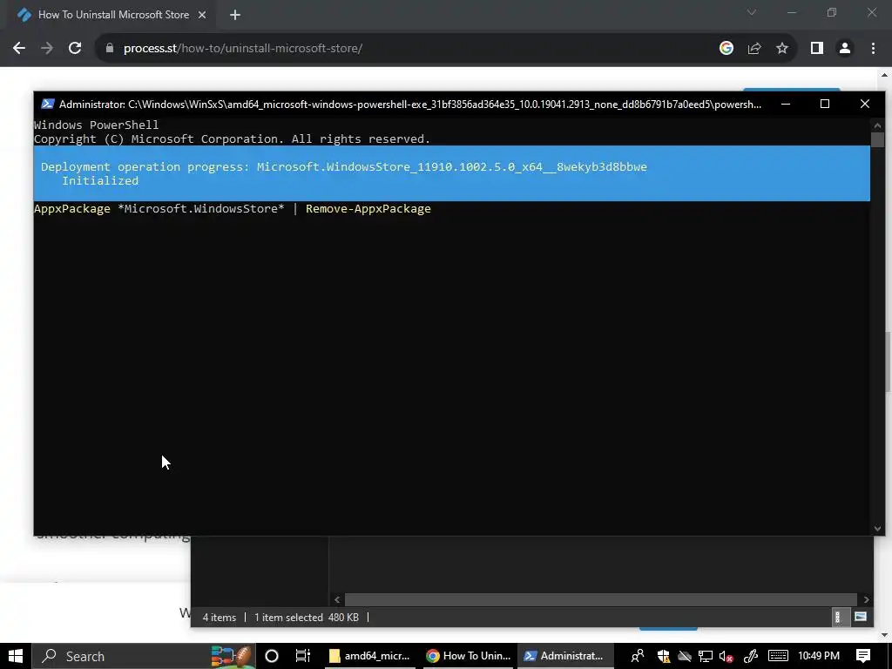Go back to the previous page in Chrome
Viewport: 892px width, 669px height.
[19, 49]
